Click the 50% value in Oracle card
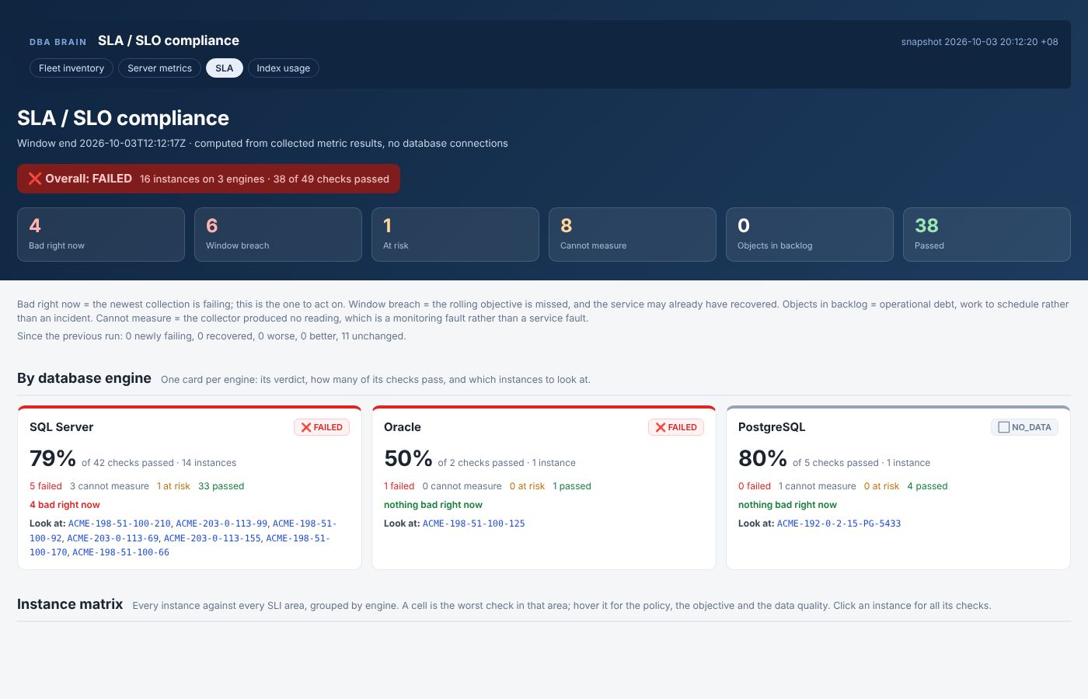 [x=408, y=458]
